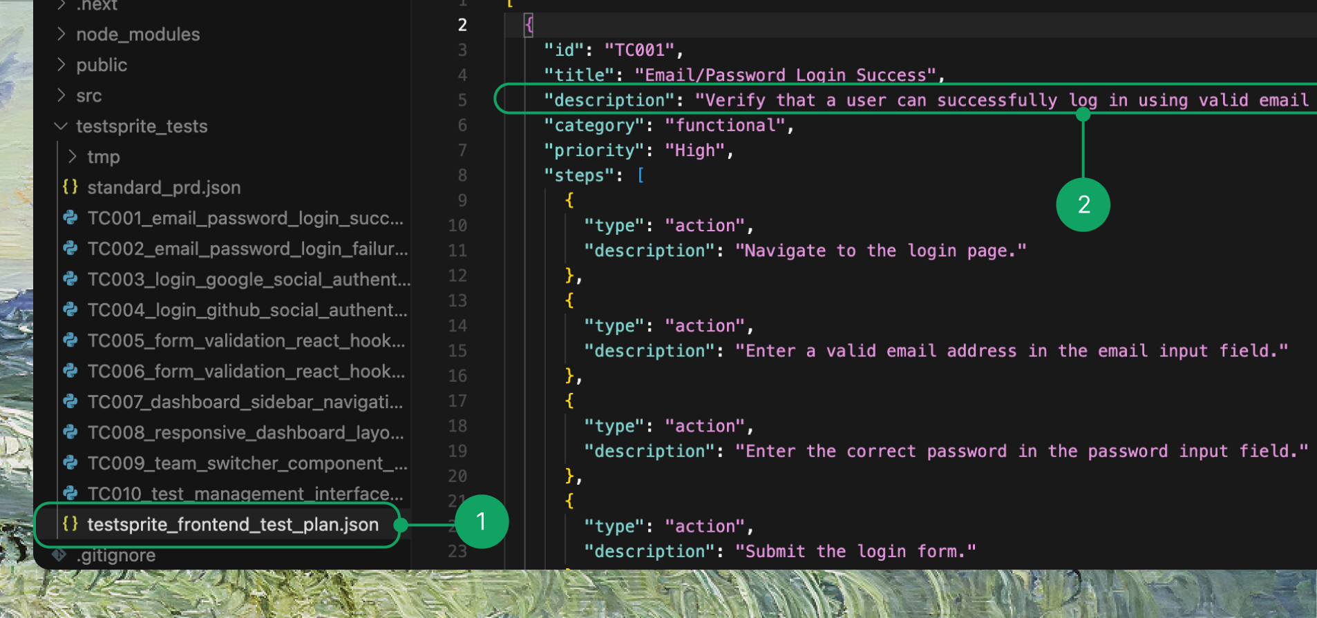Click "Submit the login form." text
1317x618 pixels.
(x=855, y=551)
